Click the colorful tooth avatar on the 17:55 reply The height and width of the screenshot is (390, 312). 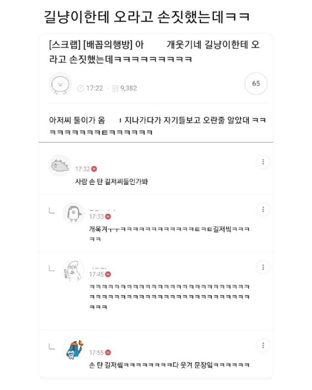click(x=74, y=349)
